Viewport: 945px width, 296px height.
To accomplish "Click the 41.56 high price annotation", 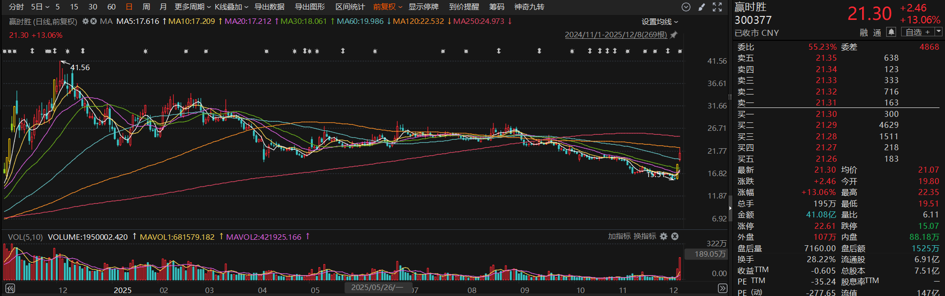I will point(80,68).
